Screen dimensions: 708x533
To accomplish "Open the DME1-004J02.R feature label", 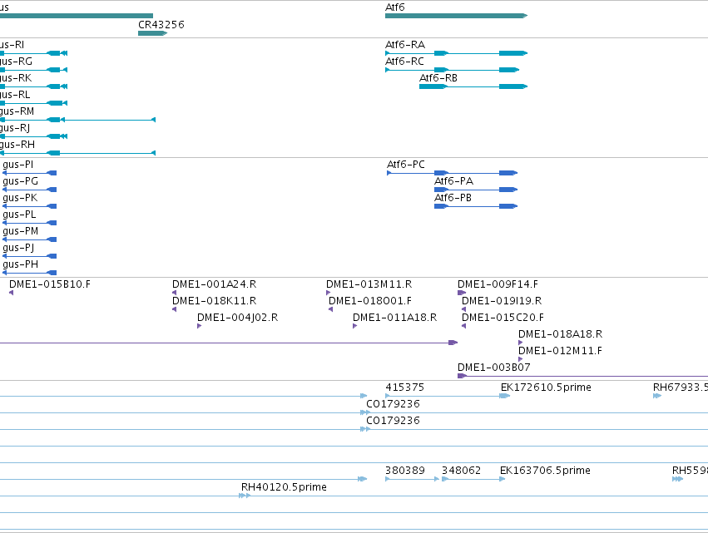I will pyautogui.click(x=237, y=318).
